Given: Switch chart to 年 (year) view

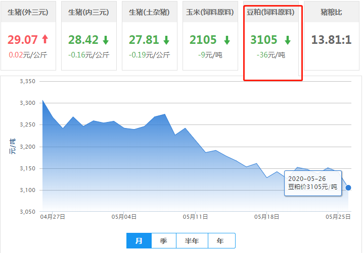Looking at the screenshot, I should [220, 241].
